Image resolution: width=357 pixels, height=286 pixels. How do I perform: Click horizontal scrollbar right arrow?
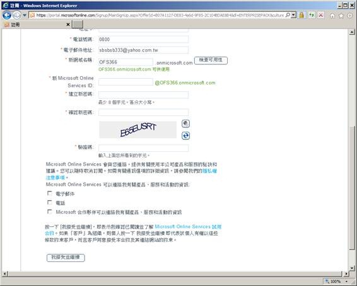346,273
